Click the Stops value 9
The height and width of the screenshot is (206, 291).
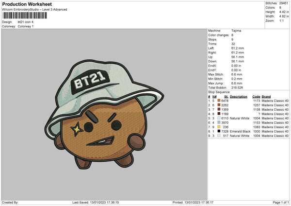[x=232, y=39]
